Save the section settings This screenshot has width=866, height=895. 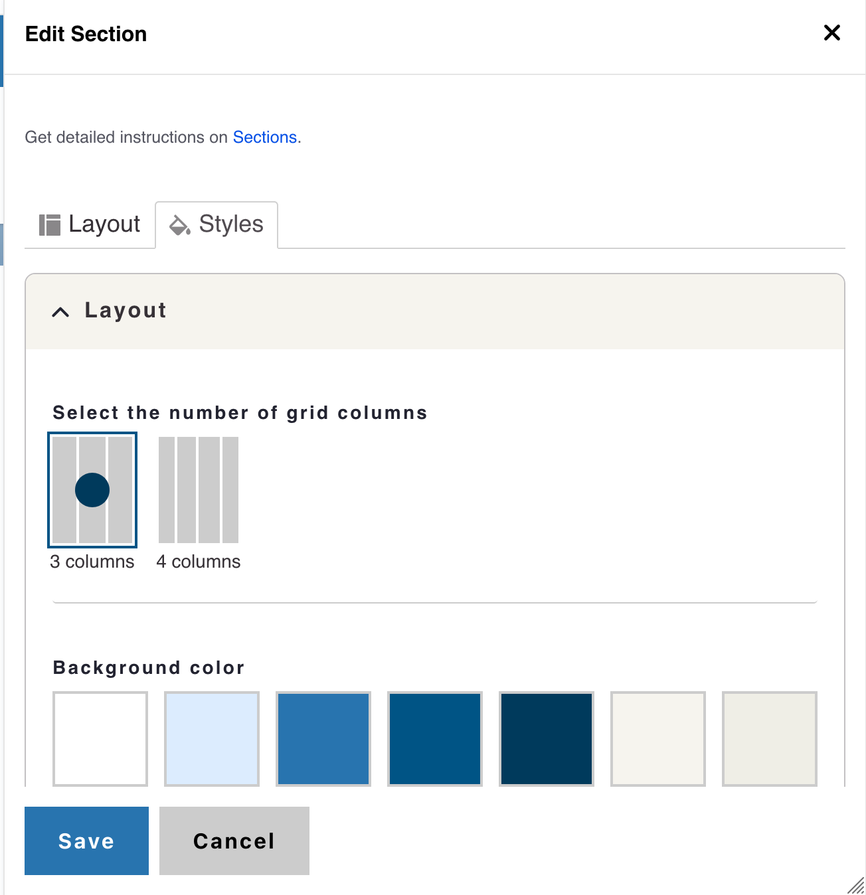(x=86, y=841)
